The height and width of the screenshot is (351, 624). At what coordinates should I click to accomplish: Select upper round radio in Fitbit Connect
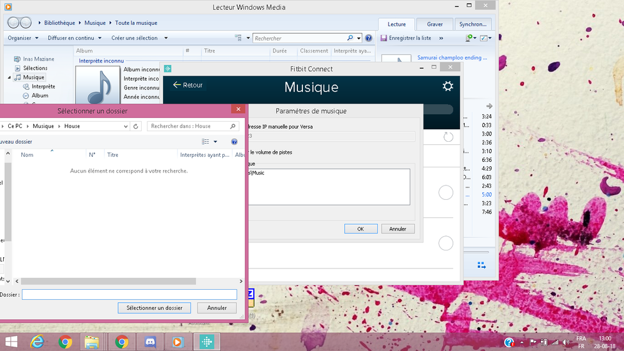click(446, 192)
